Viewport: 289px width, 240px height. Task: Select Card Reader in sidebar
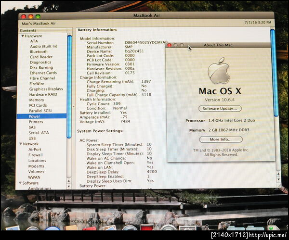coord(41,57)
